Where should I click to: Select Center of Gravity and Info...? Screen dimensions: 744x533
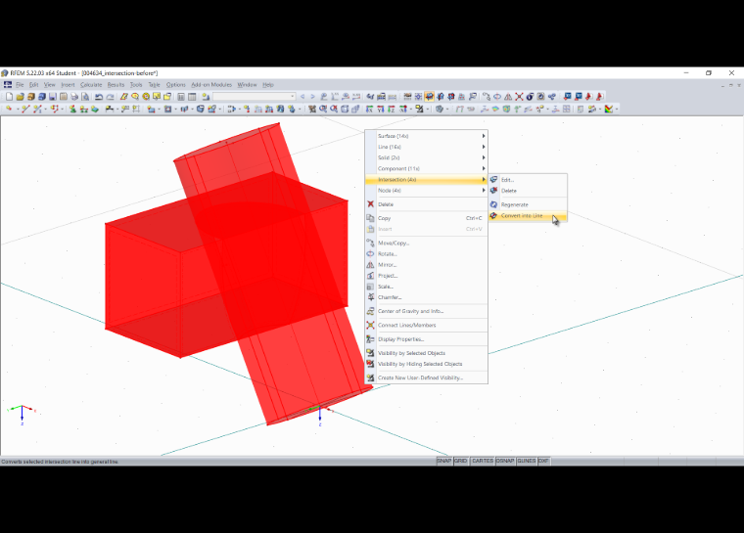point(426,312)
